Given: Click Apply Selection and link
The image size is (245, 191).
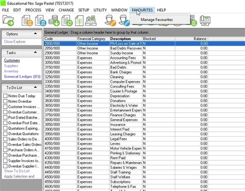Looking at the screenshot, I should (x=19, y=177).
